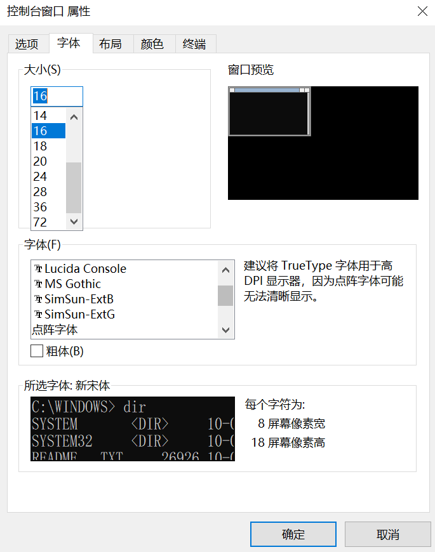Screen dimensions: 435x552
Task: Pick font size 24
Action: [x=48, y=176]
